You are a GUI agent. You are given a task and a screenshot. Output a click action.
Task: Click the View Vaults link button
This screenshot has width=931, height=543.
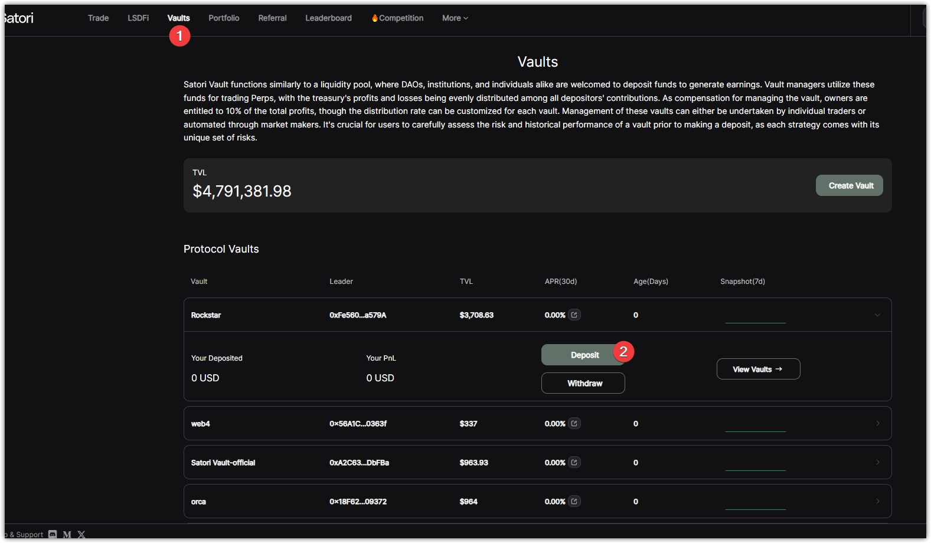tap(758, 369)
